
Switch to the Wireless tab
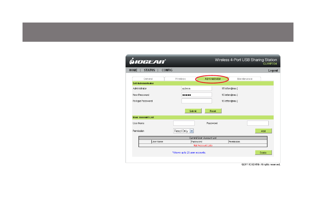click(180, 79)
